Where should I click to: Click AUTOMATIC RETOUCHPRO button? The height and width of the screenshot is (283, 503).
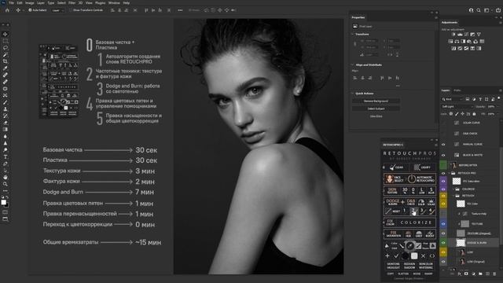click(421, 178)
